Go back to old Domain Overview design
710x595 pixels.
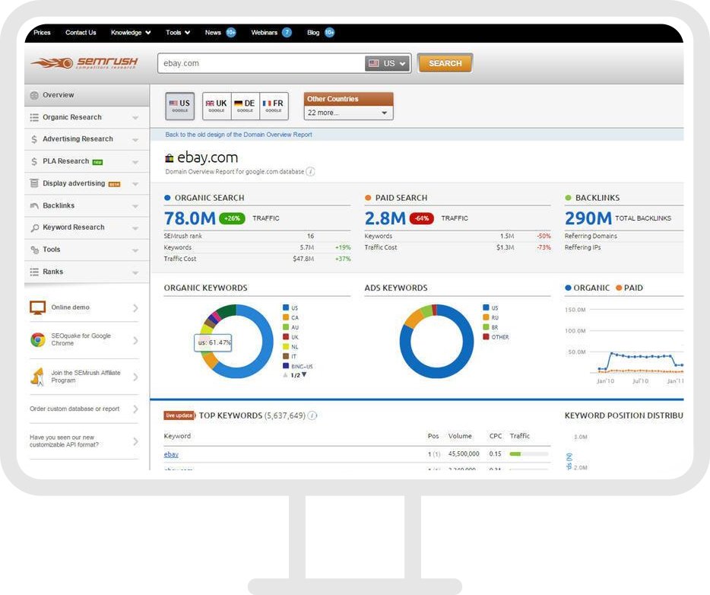239,135
